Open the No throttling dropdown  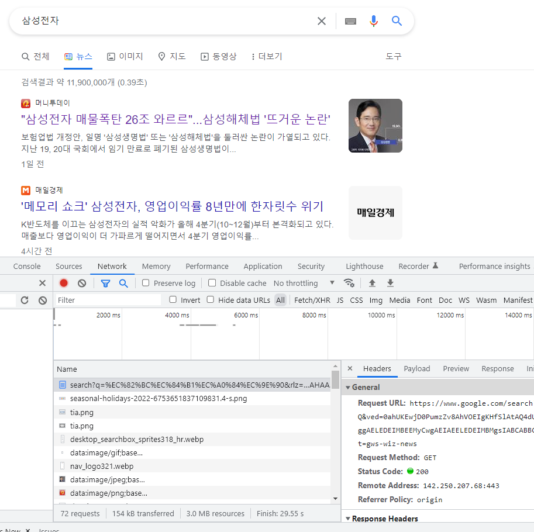[304, 283]
